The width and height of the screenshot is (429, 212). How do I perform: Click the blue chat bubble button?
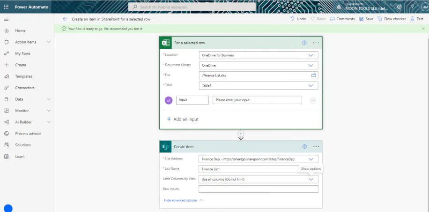[8, 208]
